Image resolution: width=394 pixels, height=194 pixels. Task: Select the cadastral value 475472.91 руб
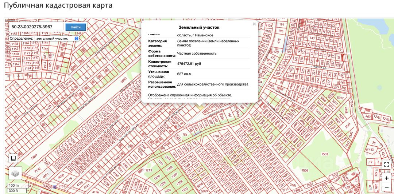pyautogui.click(x=189, y=64)
